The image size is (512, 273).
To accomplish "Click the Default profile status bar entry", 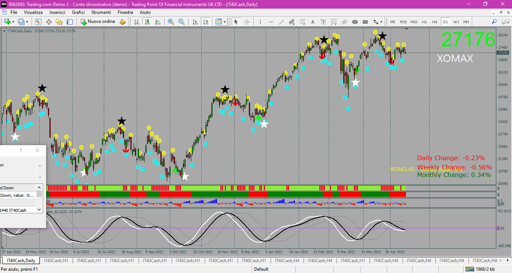I will (x=261, y=269).
